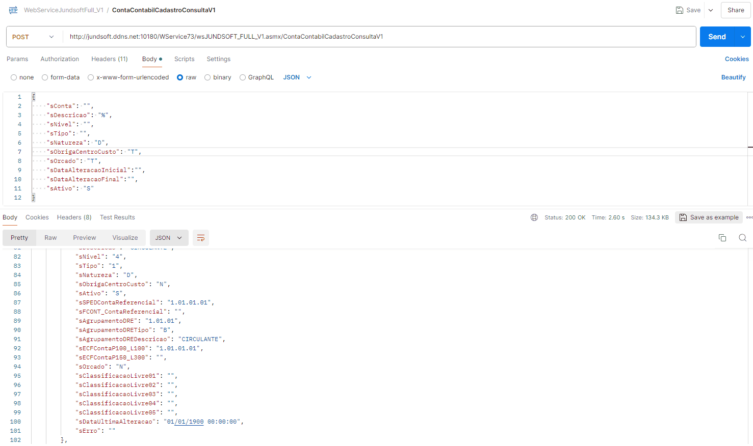Viewport: 753px width, 446px height.
Task: Select the form-data radio option
Action: tap(45, 77)
